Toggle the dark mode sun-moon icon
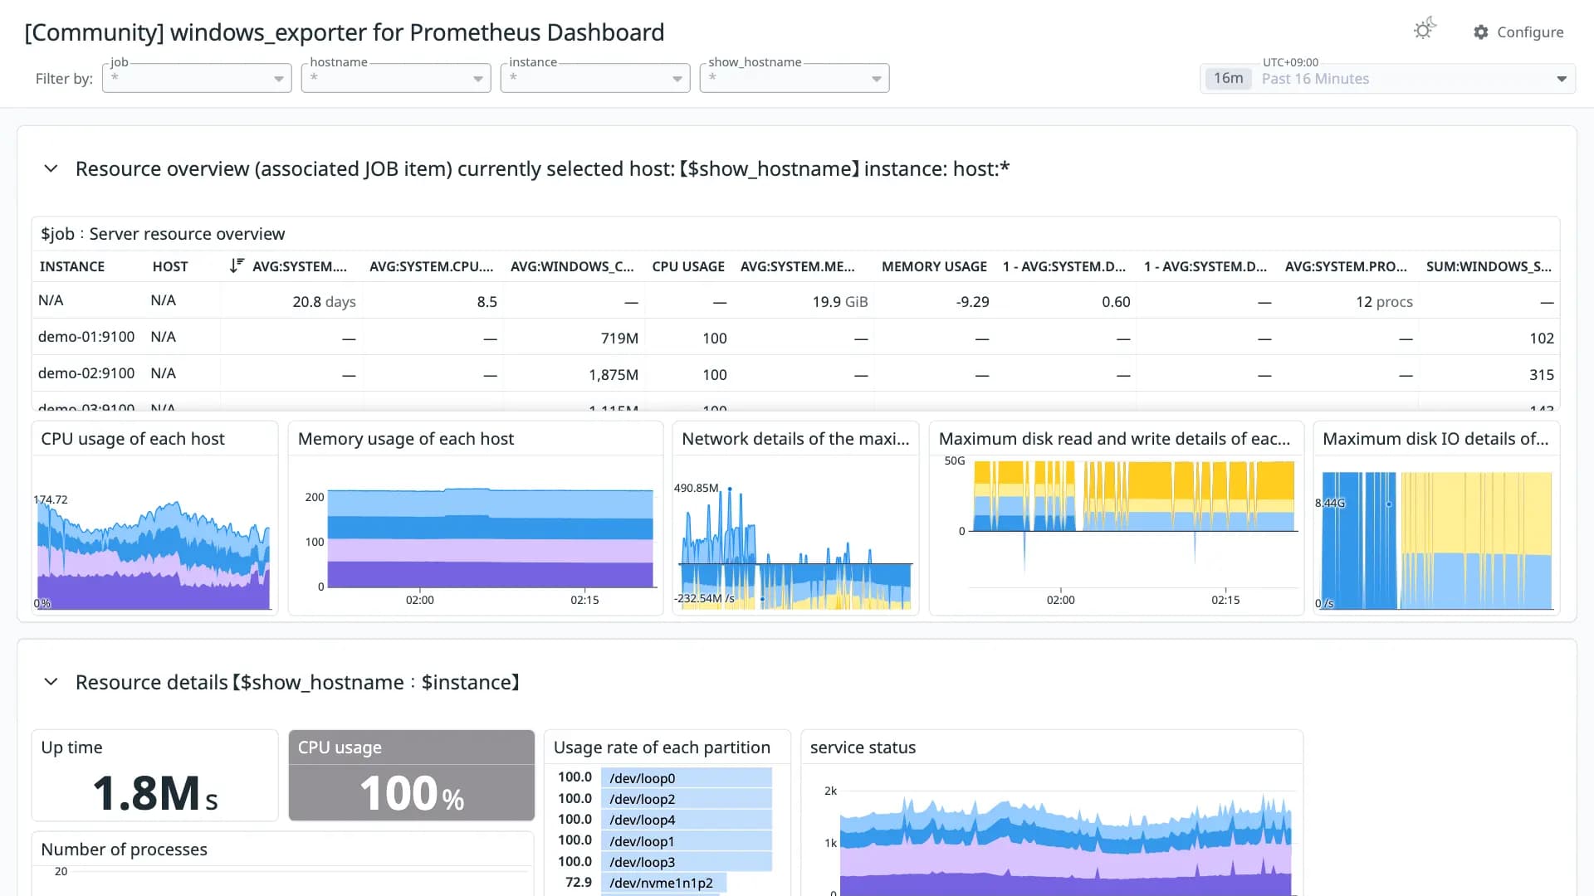Viewport: 1594px width, 896px height. click(x=1425, y=30)
